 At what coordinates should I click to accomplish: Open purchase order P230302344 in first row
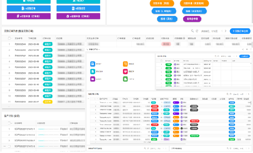point(20,44)
